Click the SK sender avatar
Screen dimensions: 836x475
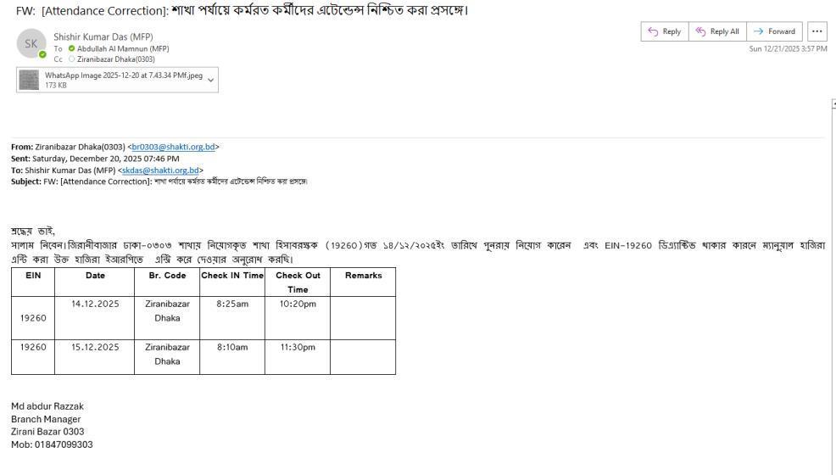pos(31,44)
